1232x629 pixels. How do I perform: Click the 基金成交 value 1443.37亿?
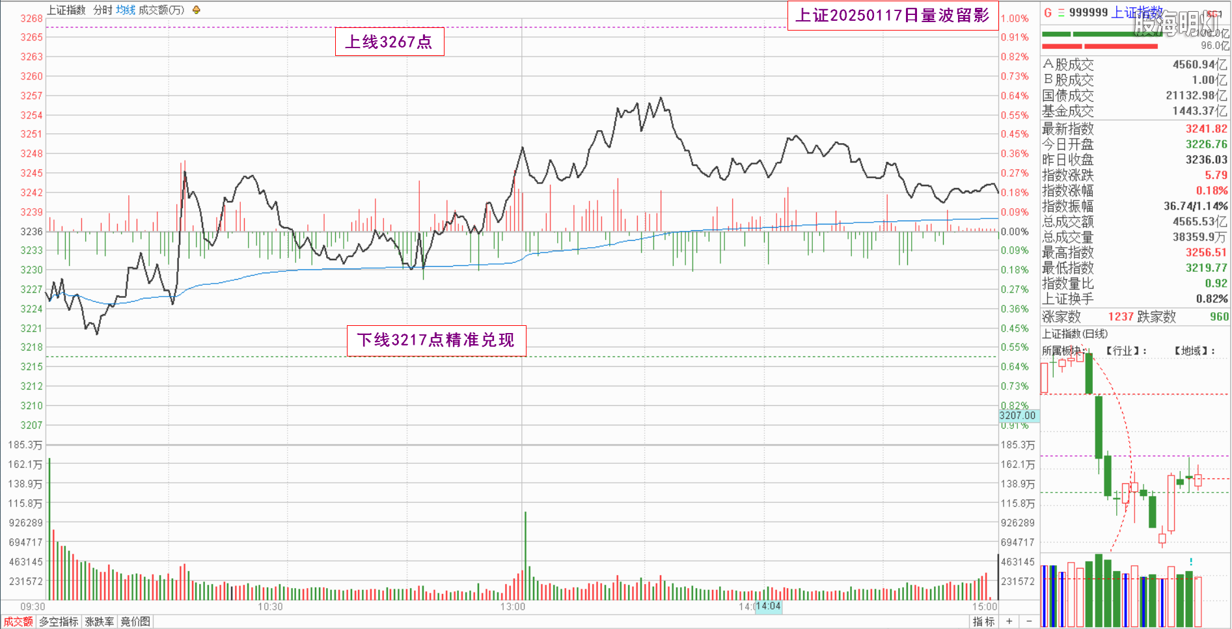(1200, 111)
